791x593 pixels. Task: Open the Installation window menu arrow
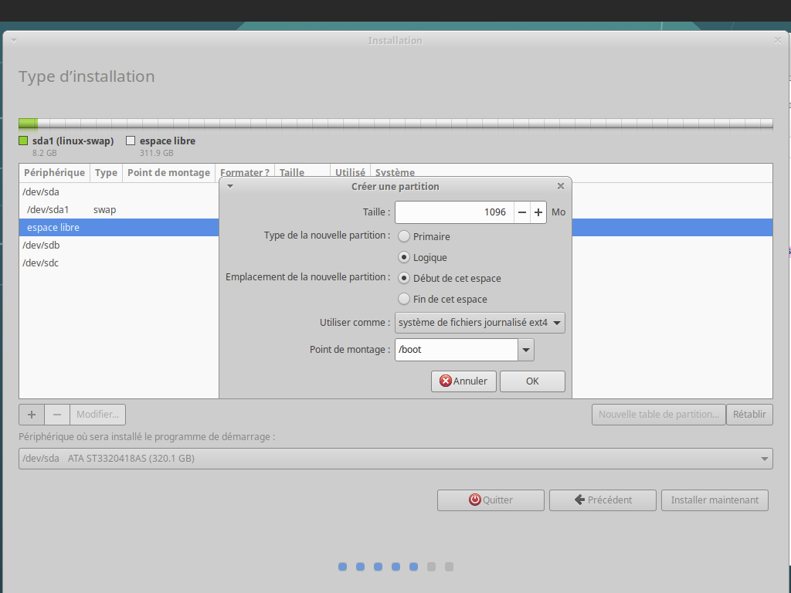[x=14, y=40]
